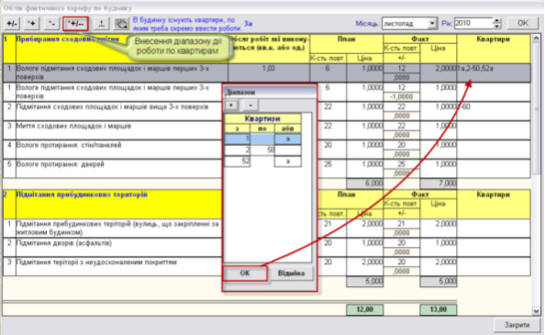This screenshot has width=545, height=335.
Task: Click the add row button in Діапазон dialog
Action: (x=231, y=105)
